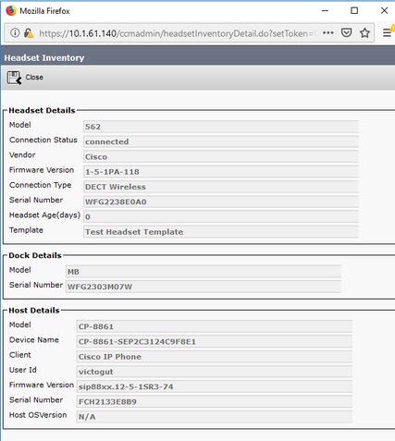Click User Id field victogut
Viewport: 395px width, 441px height.
[215, 372]
